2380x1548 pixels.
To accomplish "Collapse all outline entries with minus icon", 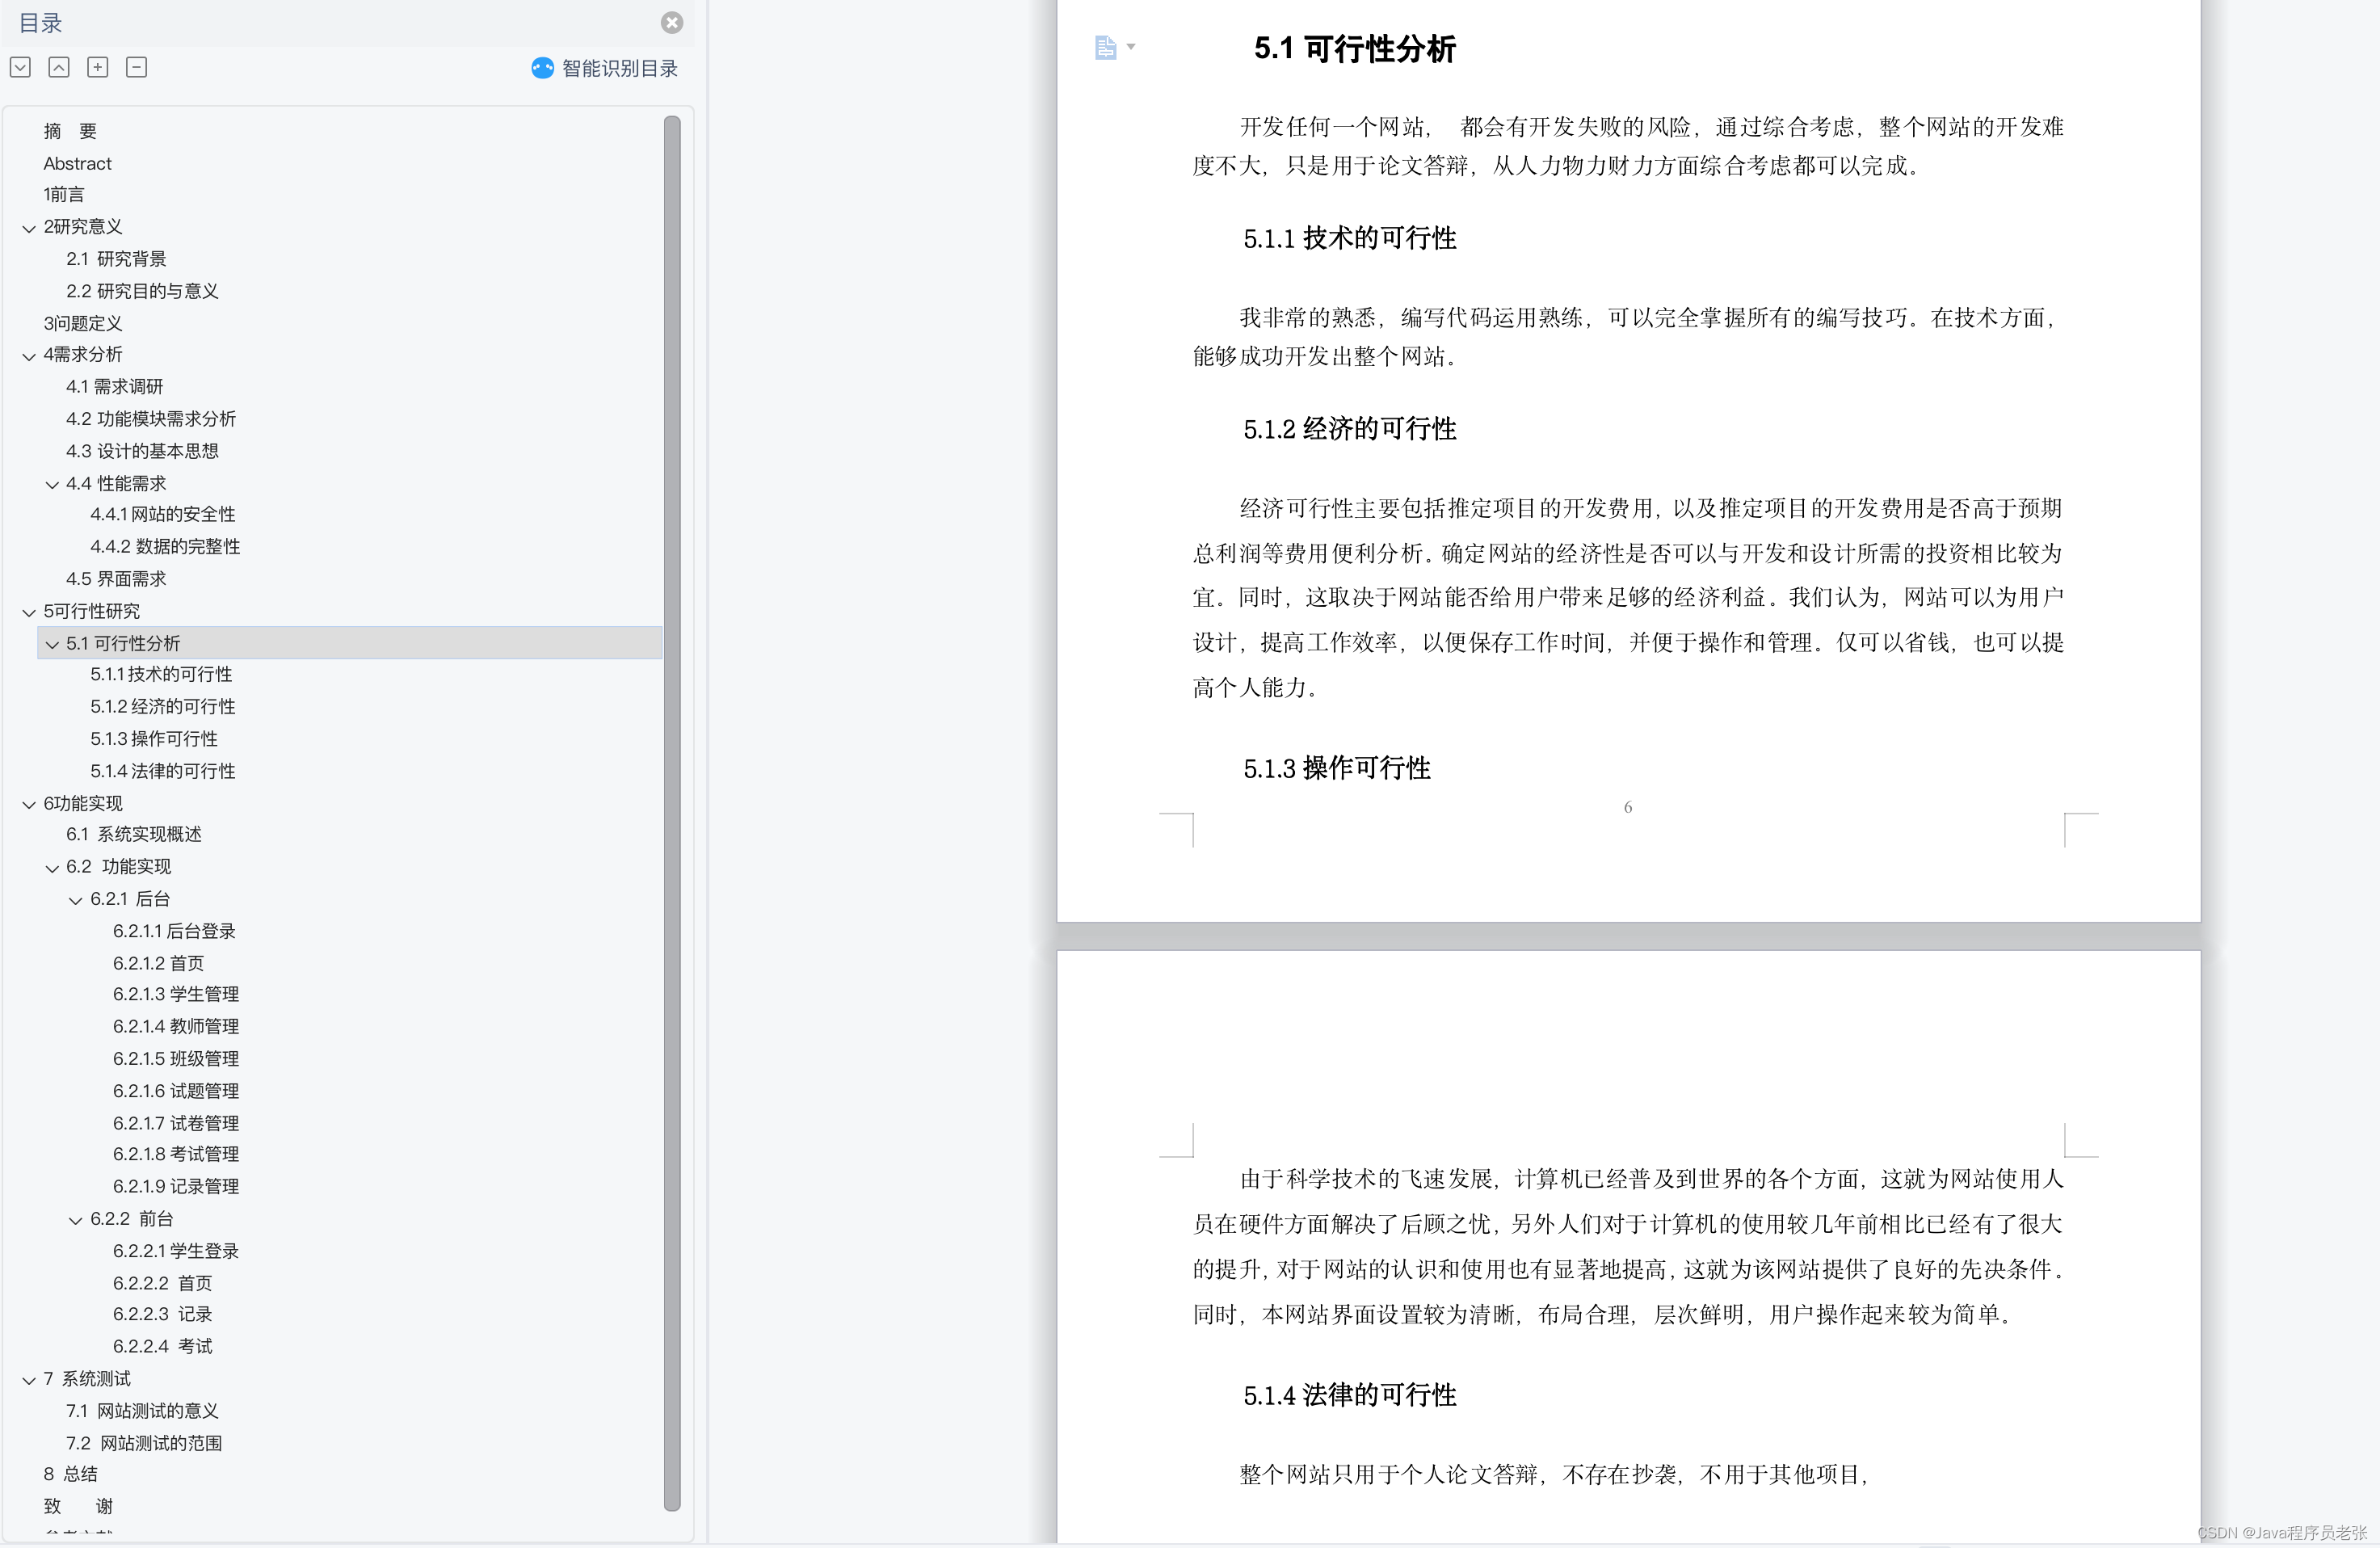I will [137, 67].
